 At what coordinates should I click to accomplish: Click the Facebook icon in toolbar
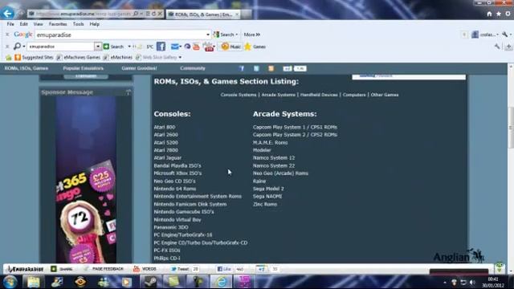(161, 47)
